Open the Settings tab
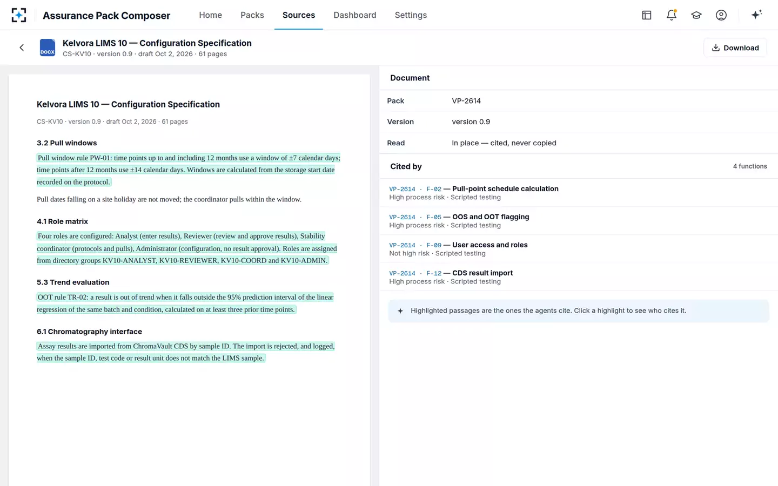This screenshot has width=778, height=486. tap(411, 15)
